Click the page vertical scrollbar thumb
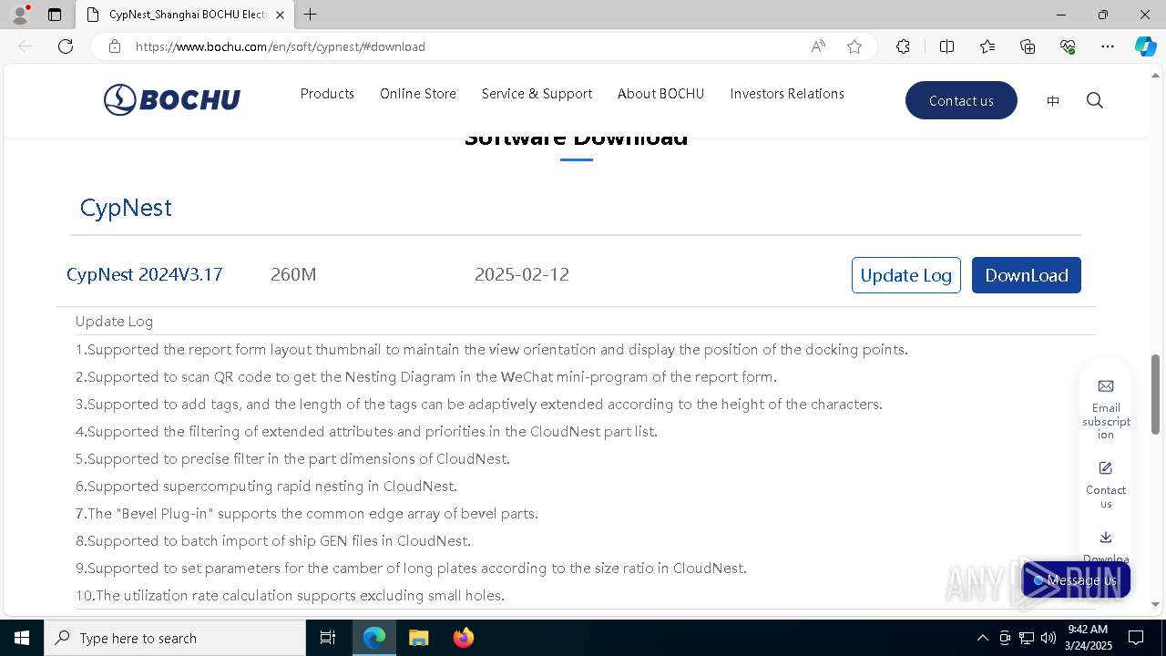Viewport: 1166px width, 656px height. 1156,394
